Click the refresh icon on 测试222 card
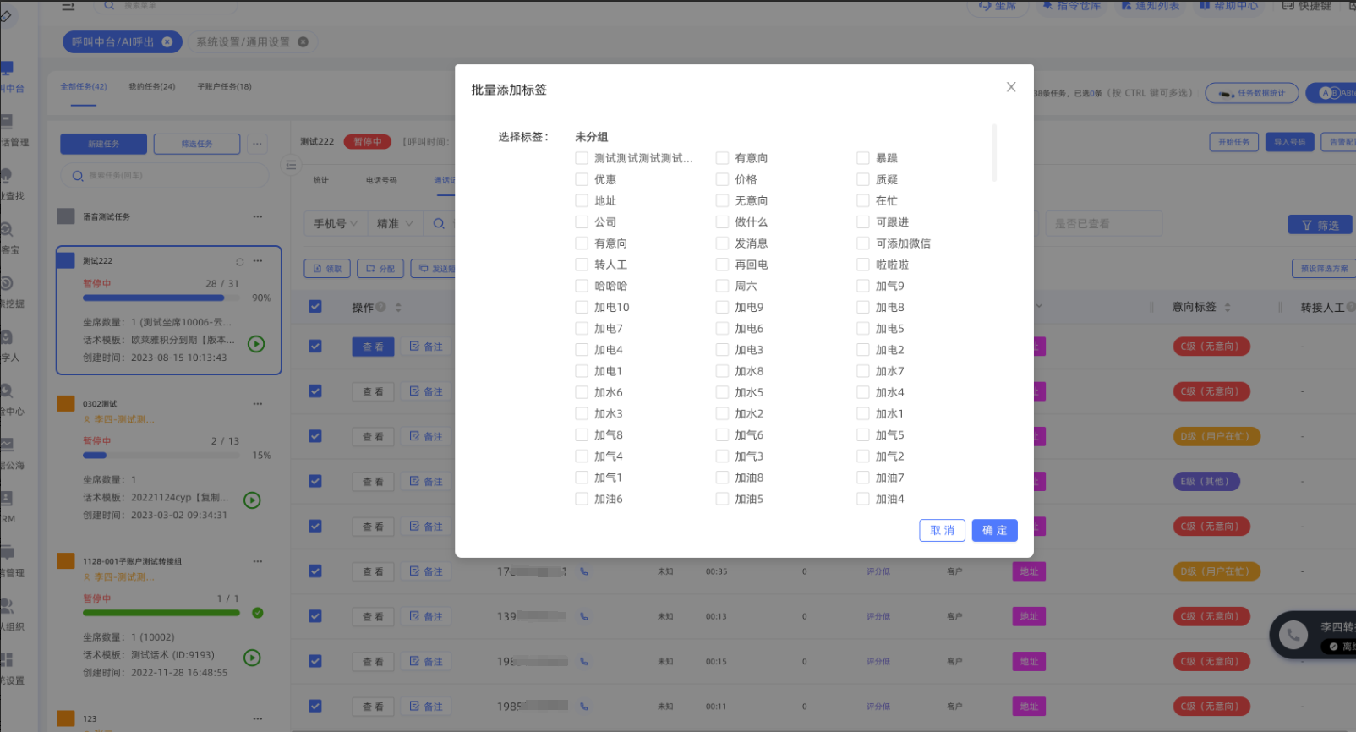 tap(240, 262)
